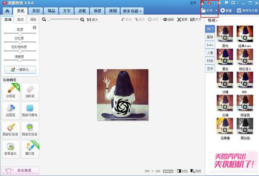This screenshot has width=259, height=176.
Task: Click the 重做 redo button
Action: (139, 20)
